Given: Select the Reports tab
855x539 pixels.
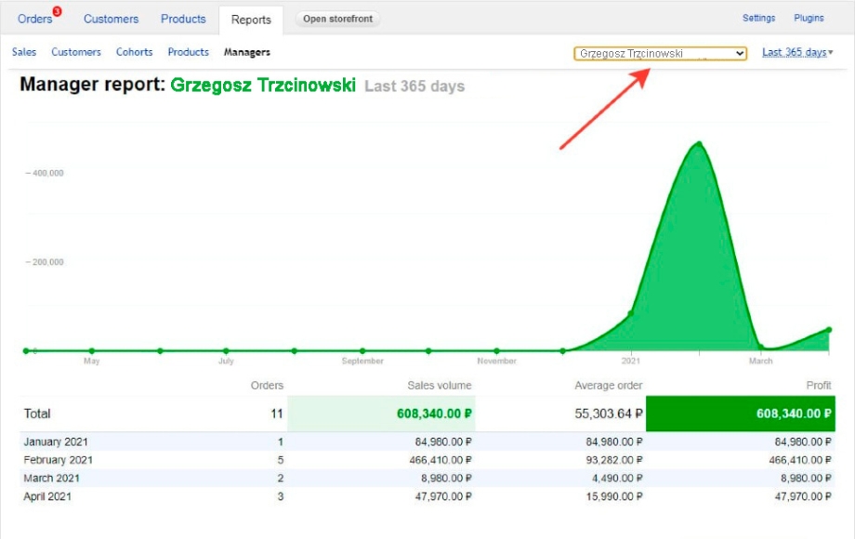Looking at the screenshot, I should (251, 20).
